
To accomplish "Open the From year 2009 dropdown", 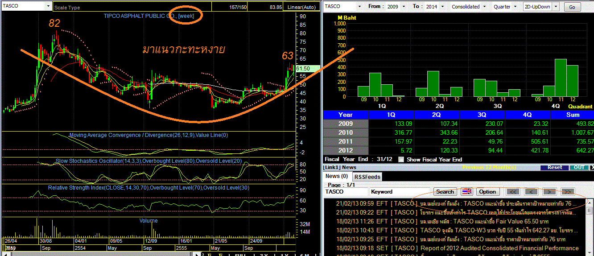I will tap(404, 7).
